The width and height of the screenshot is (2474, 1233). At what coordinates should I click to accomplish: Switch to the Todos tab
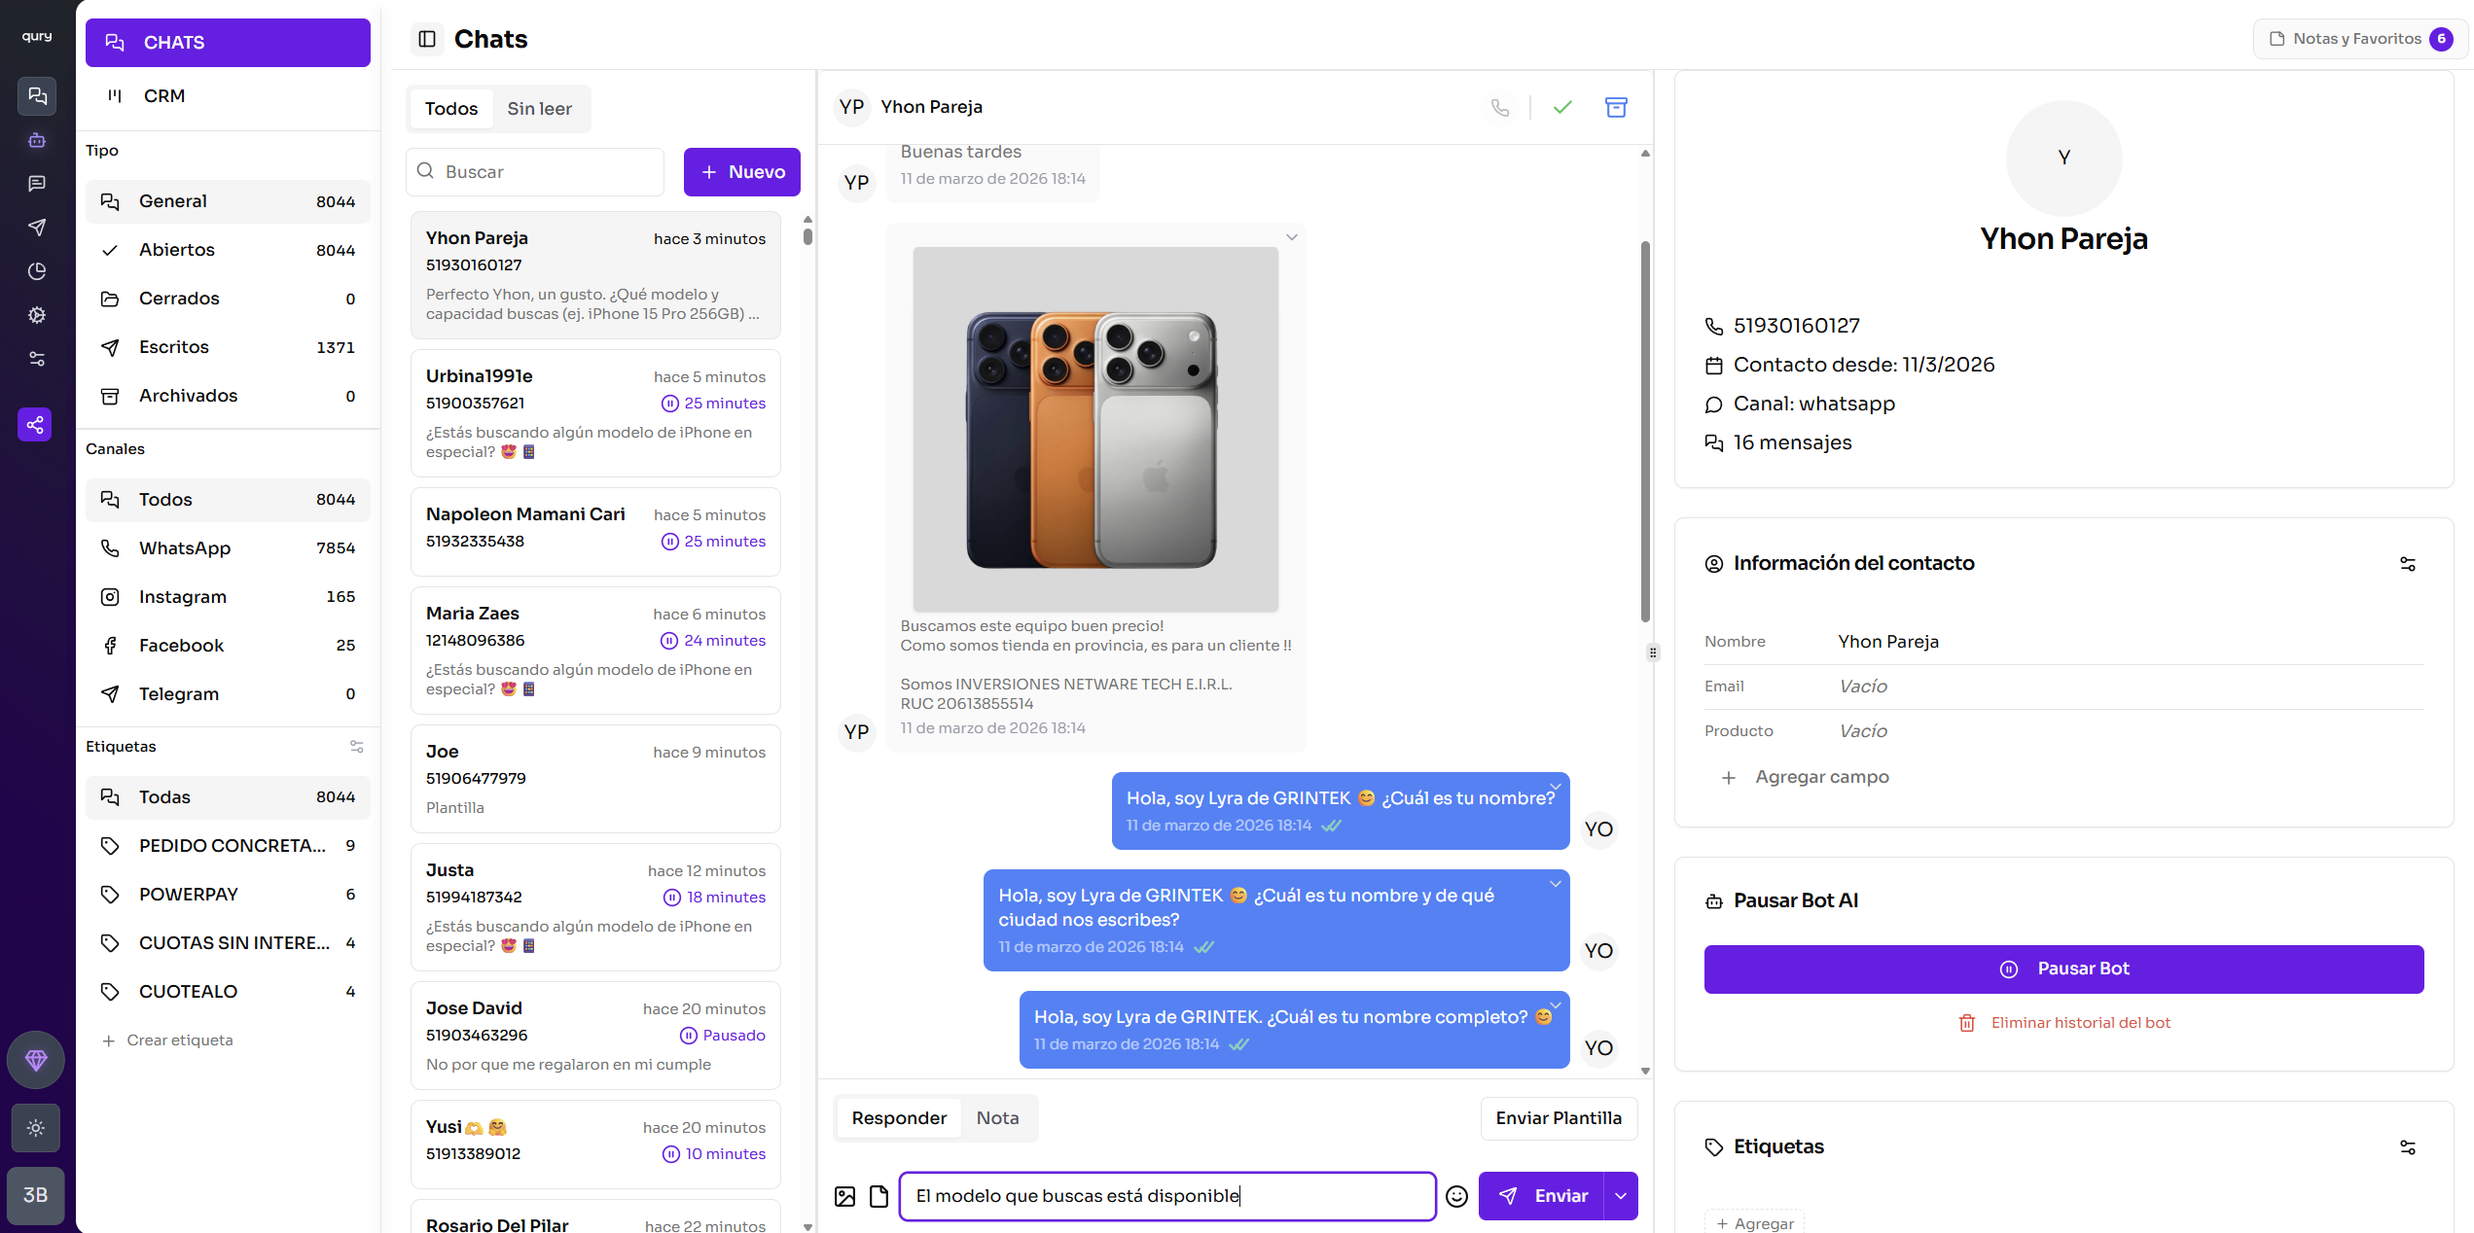point(451,109)
